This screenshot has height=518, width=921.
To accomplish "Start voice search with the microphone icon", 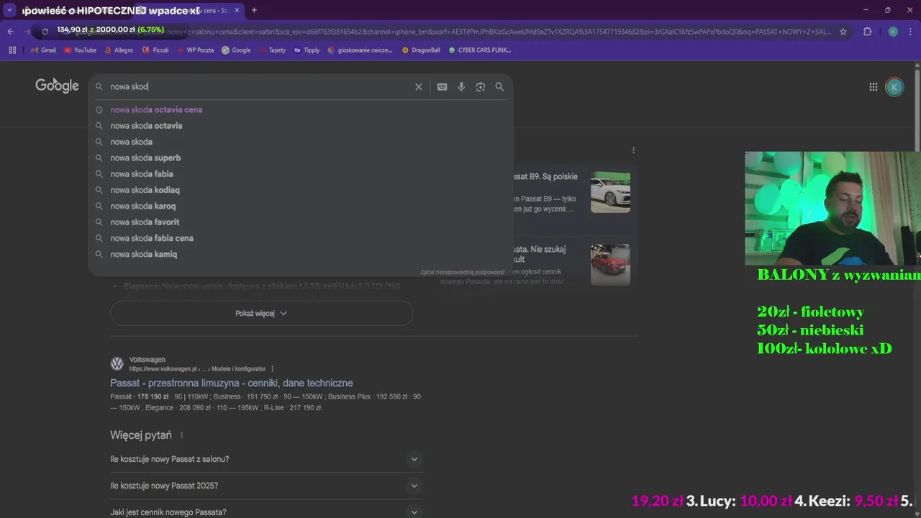I will pyautogui.click(x=461, y=86).
